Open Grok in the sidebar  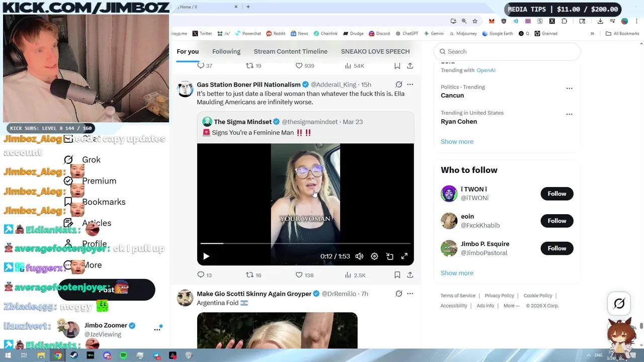tap(84, 160)
